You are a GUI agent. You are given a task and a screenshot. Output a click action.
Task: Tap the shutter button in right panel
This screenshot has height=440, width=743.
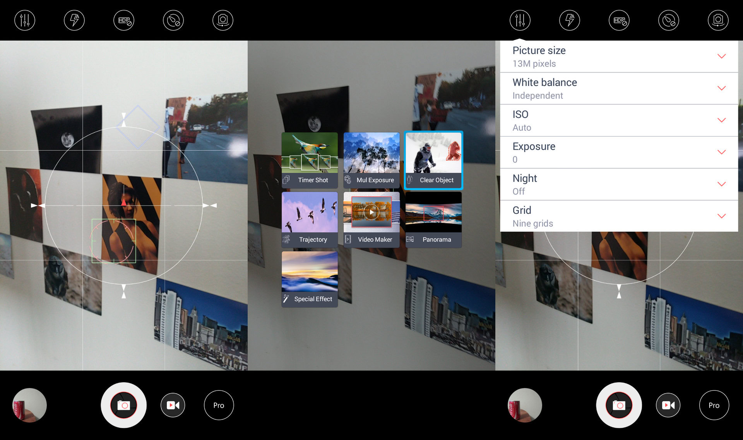[x=619, y=405]
